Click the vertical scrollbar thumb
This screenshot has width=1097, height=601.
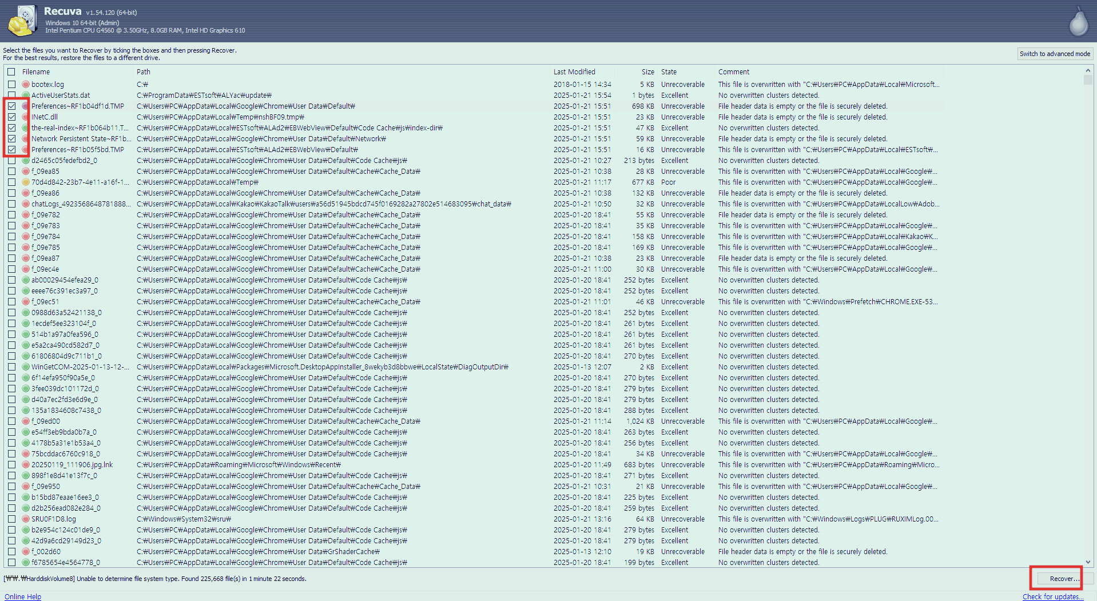click(1088, 80)
